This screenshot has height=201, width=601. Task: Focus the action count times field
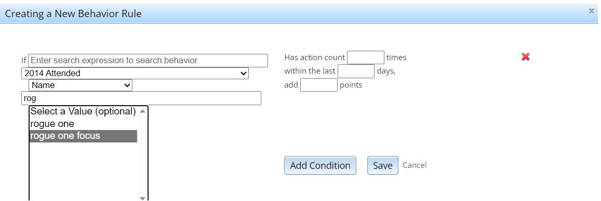click(365, 58)
